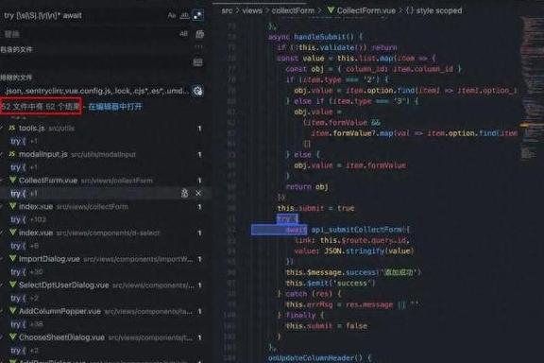Click src in the breadcrumb path
This screenshot has height=363, width=544.
click(227, 10)
